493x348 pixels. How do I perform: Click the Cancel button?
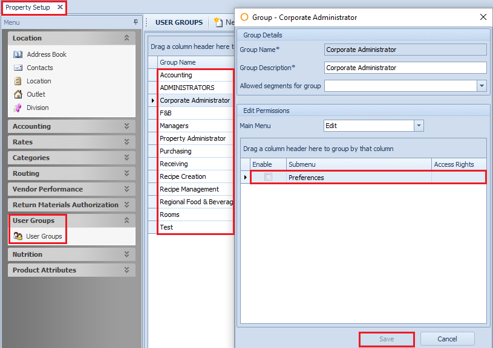pos(447,339)
